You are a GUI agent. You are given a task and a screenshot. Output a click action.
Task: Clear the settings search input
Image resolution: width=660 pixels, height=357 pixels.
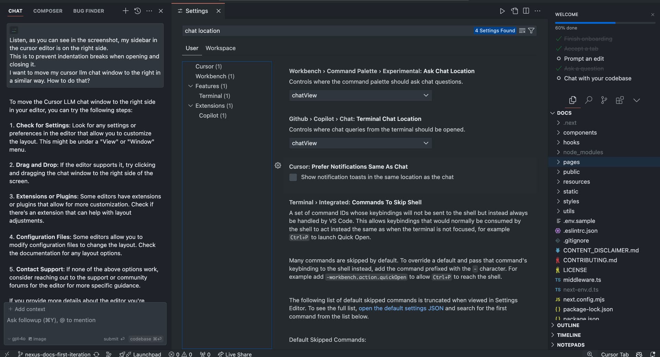522,31
